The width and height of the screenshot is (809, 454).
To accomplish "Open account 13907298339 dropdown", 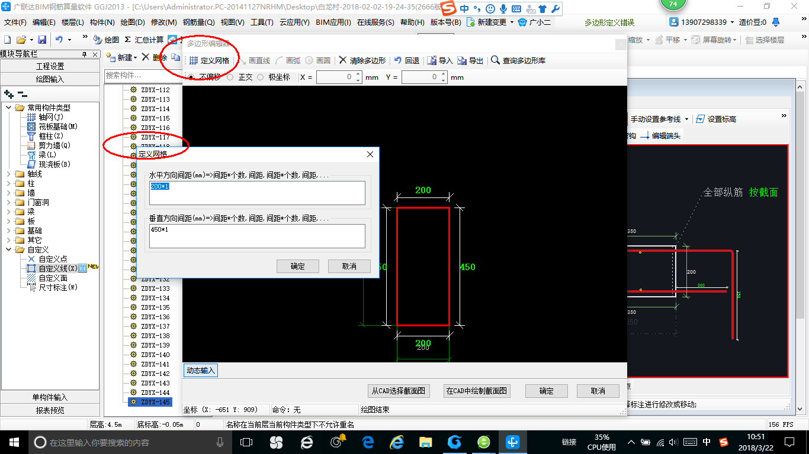I will (x=732, y=22).
